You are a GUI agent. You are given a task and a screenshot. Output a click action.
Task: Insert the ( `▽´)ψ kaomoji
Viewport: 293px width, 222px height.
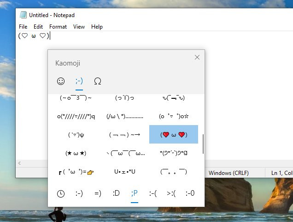coord(76,134)
